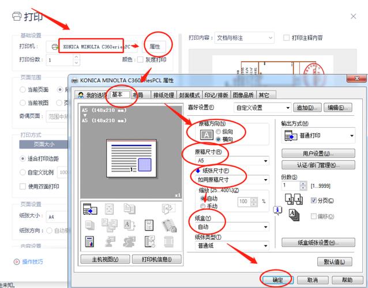368x288 pixels.
Task: Click the grayed punch-hole page icon
Action: (109, 209)
